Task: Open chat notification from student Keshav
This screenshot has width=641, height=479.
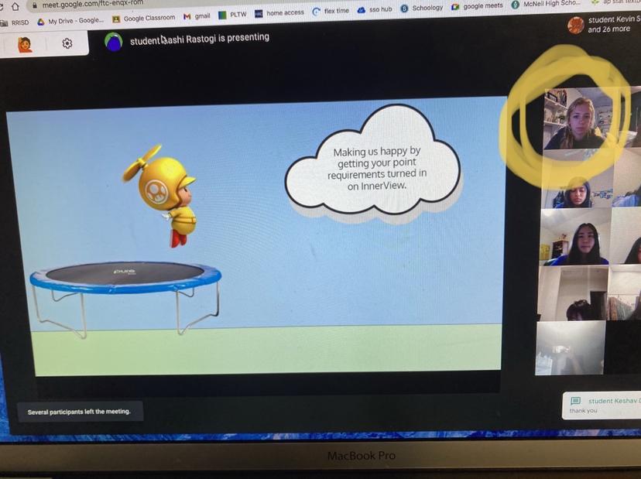Action: coord(602,405)
